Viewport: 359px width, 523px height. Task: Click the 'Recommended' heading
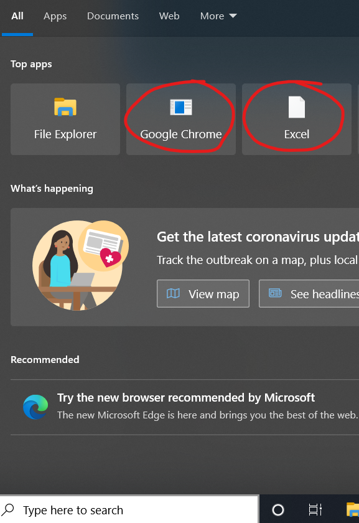[x=45, y=360]
